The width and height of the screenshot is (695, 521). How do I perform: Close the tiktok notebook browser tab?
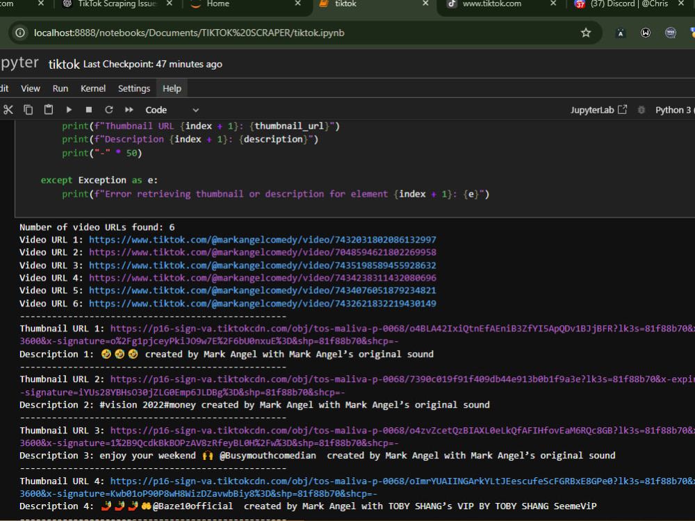tap(425, 3)
